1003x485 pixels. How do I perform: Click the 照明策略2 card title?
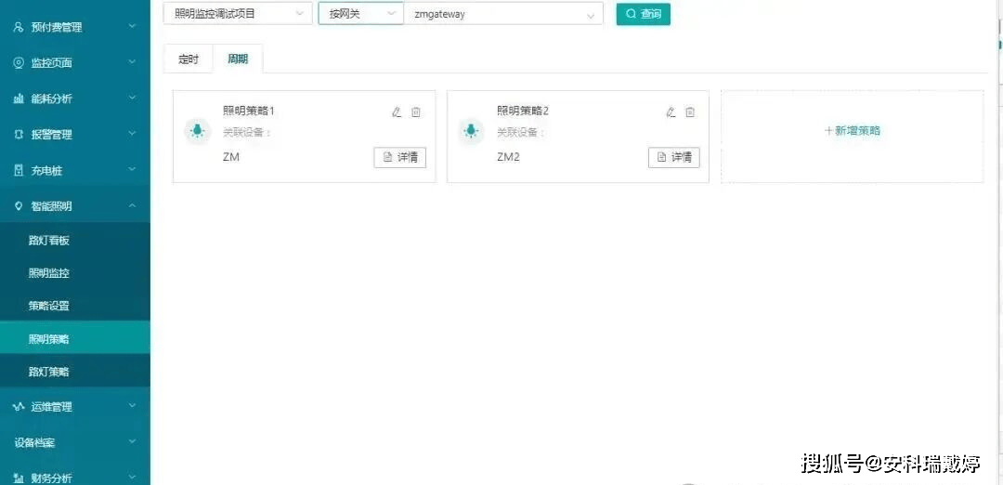(523, 111)
